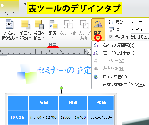The height and width of the screenshot is (125, 149).
Task: Click the flip vertical menu icon
Action: (96, 61)
